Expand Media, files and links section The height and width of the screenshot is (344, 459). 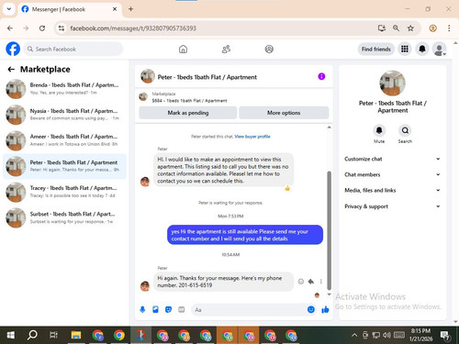tap(392, 190)
